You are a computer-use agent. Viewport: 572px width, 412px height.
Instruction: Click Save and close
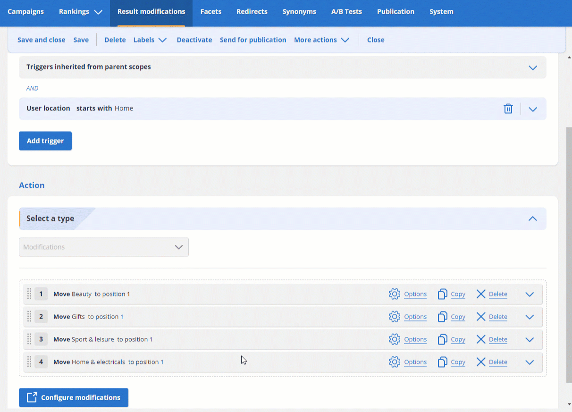click(x=42, y=40)
